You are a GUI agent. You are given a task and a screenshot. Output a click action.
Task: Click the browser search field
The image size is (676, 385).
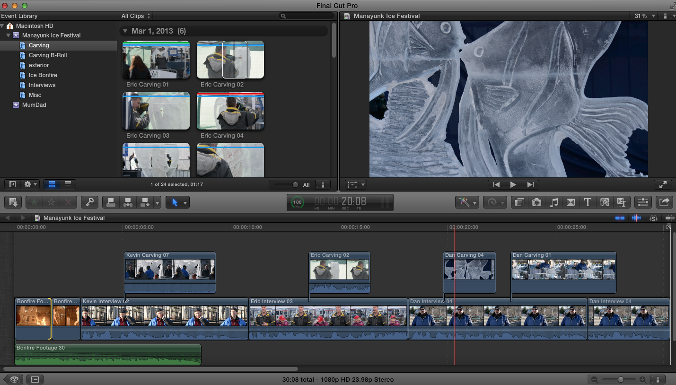tap(307, 16)
